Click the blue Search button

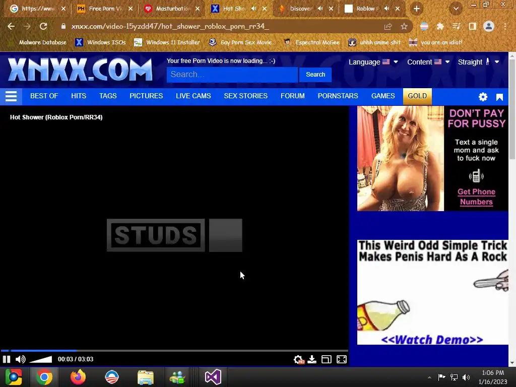[x=315, y=75]
